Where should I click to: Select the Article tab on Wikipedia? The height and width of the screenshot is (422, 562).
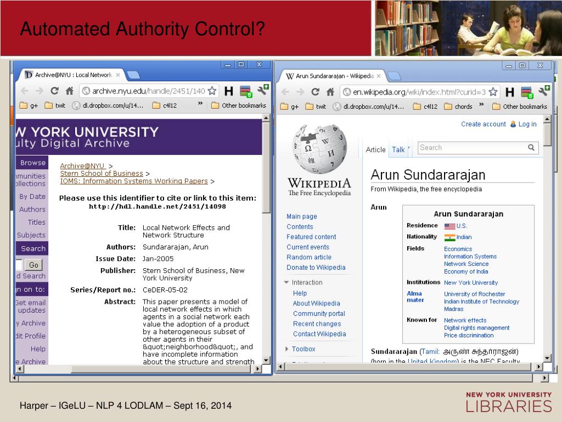375,149
